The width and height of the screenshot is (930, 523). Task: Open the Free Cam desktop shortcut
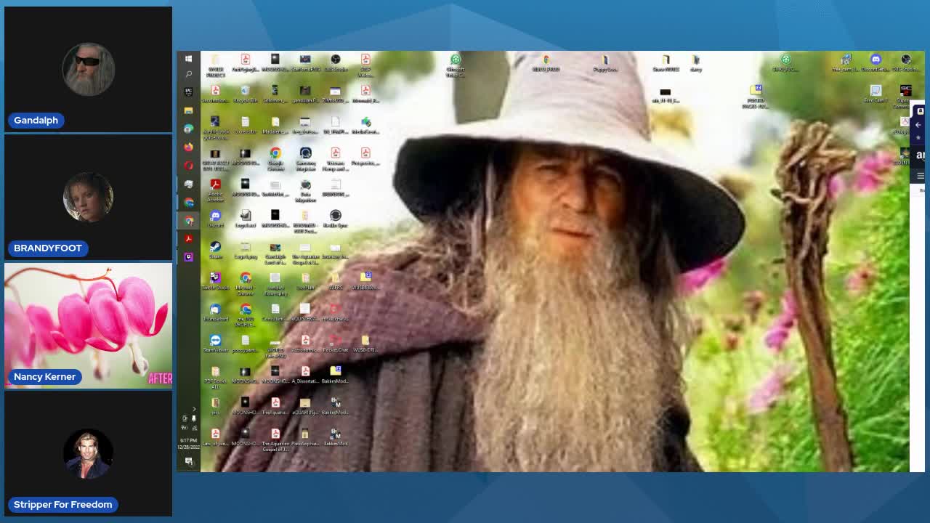coord(876,94)
